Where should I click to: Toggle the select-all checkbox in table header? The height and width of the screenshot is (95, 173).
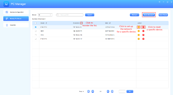tap(36, 23)
